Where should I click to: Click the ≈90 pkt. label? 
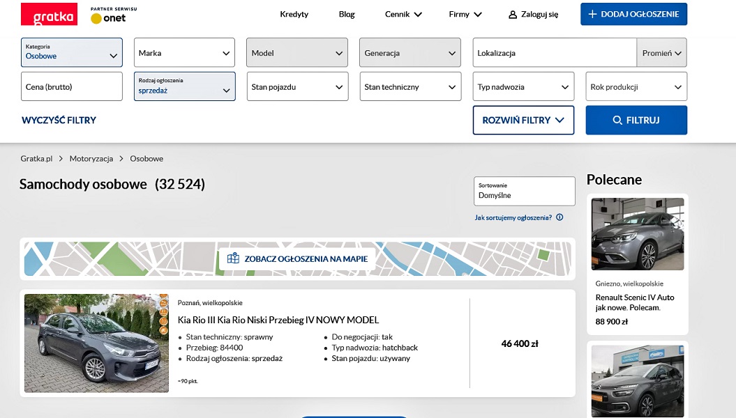[x=188, y=381]
